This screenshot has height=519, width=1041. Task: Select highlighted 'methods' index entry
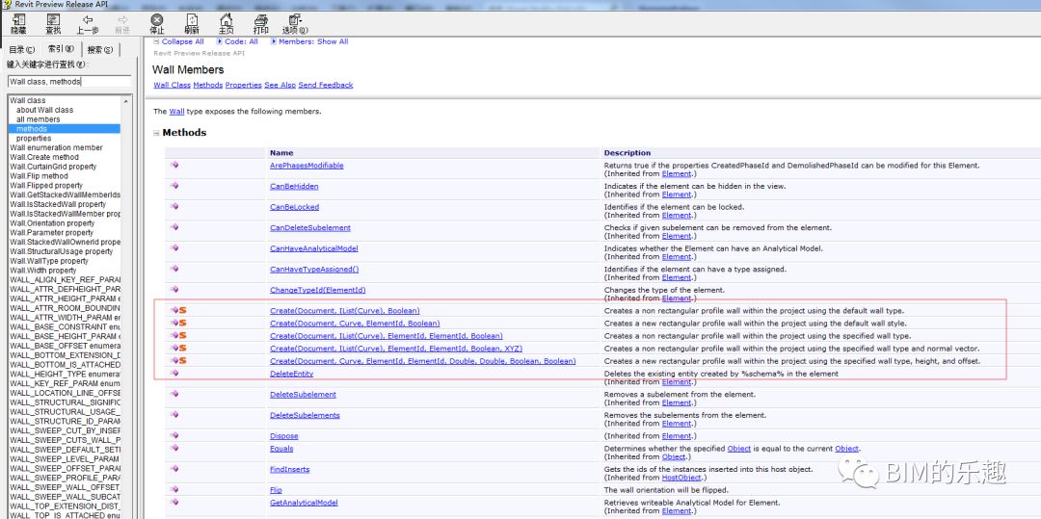point(65,129)
